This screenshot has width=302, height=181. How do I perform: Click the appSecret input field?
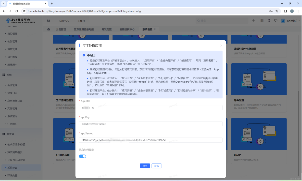150,140
